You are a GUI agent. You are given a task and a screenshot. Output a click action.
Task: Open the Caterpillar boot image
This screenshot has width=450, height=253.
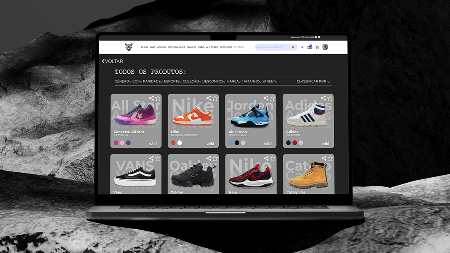tap(308, 175)
